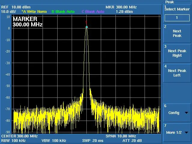The image size is (192, 144).
Task: Click the MKR 300.00 MHz readout at top
Action: pyautogui.click(x=121, y=7)
